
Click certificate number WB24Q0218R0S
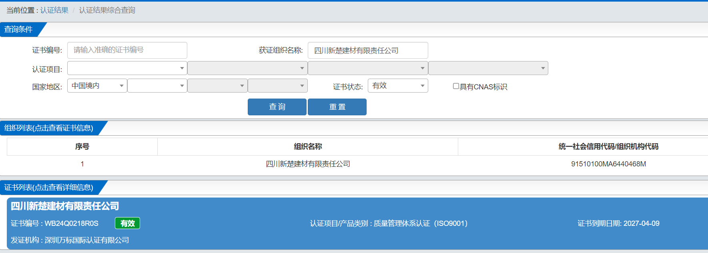[x=72, y=223]
